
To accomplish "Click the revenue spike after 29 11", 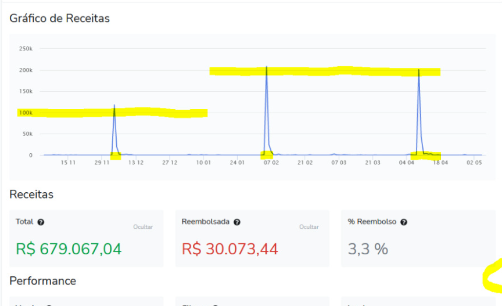I will [114, 106].
